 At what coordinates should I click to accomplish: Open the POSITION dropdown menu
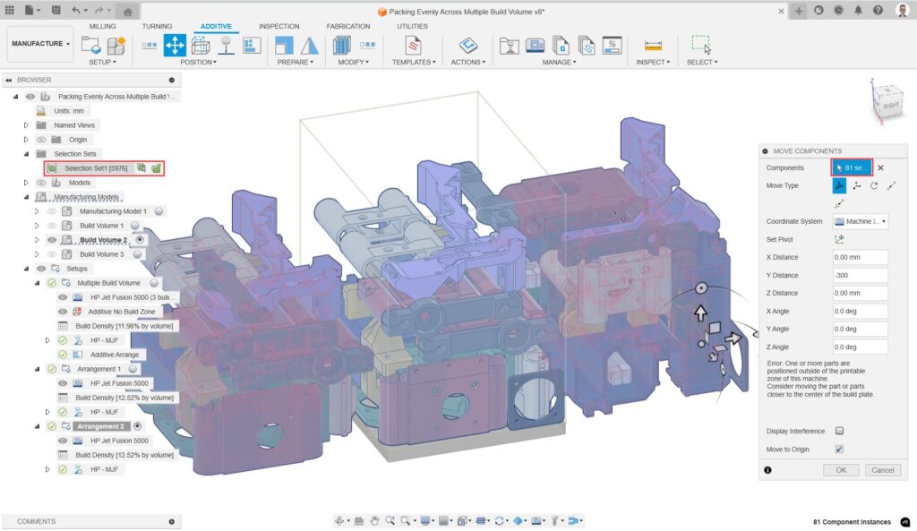198,62
